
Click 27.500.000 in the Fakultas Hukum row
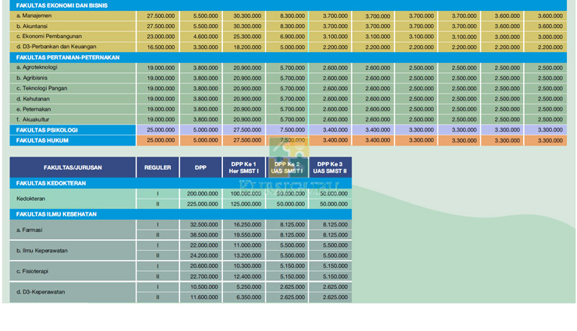(x=247, y=140)
